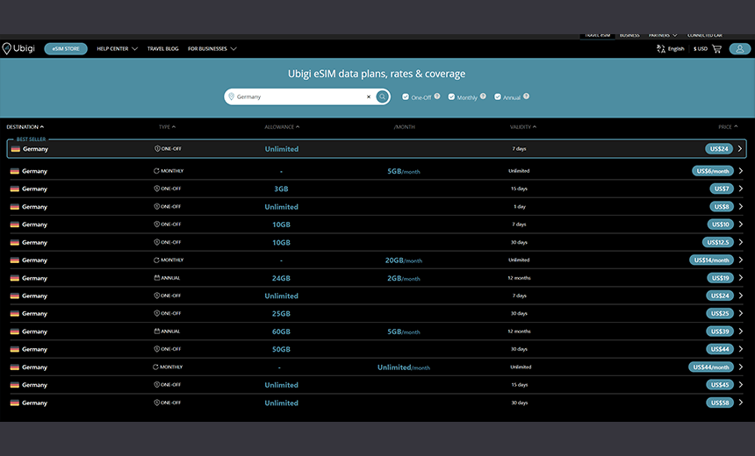This screenshot has width=755, height=456.
Task: Uncheck the Monthly filter checkbox
Action: 451,96
